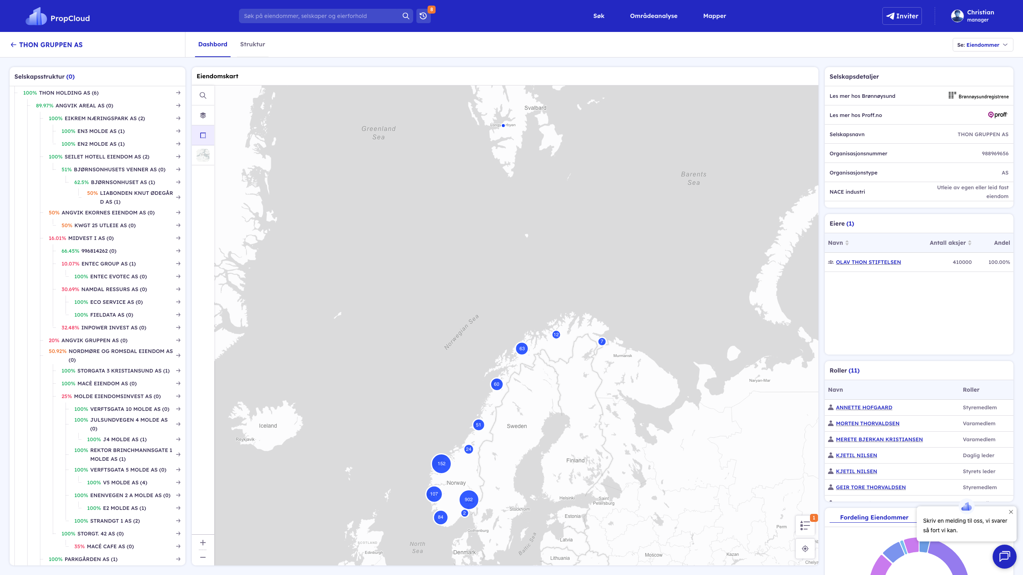1023x575 pixels.
Task: Open the arrow for ANGVIK AREAL AS
Action: pyautogui.click(x=178, y=105)
